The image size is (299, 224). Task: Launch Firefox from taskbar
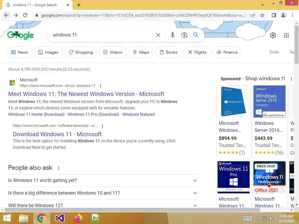click(x=78, y=218)
